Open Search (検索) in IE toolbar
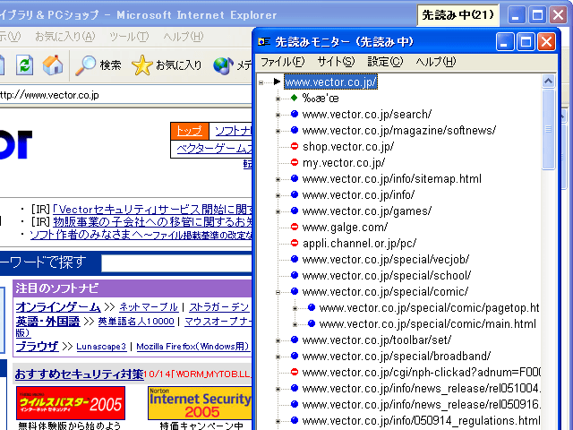This screenshot has height=430, width=573. click(98, 65)
